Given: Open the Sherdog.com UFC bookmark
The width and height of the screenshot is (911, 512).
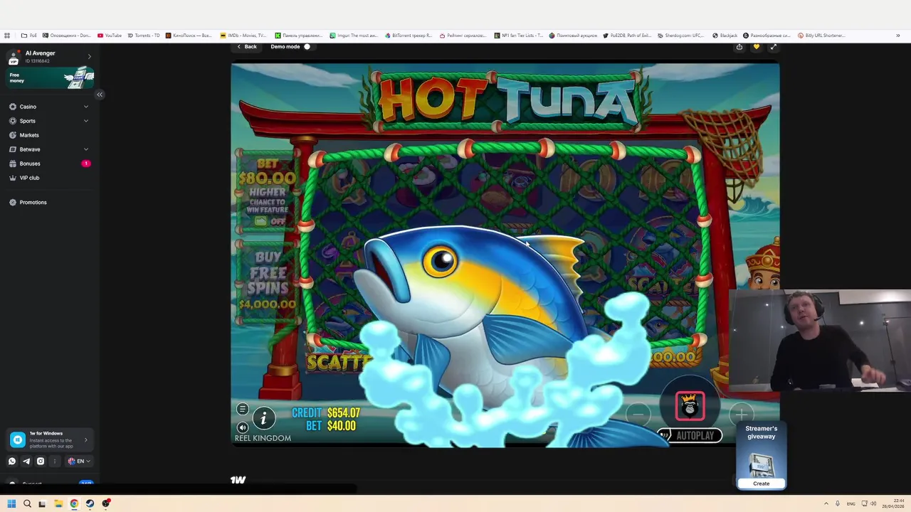Looking at the screenshot, I should point(681,36).
